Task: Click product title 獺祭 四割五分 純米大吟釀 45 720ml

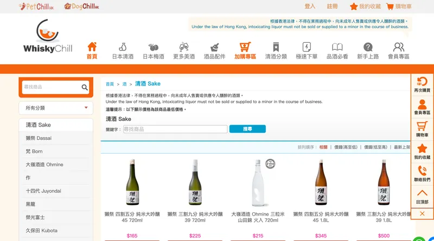Action: coord(132,217)
